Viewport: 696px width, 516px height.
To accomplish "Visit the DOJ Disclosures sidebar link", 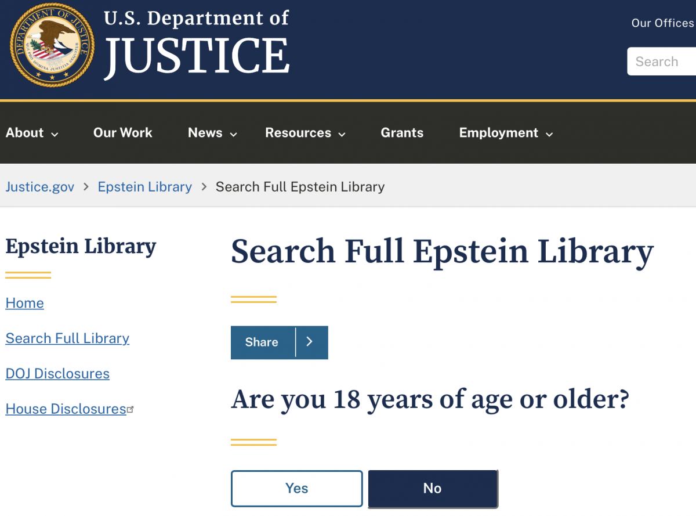I will (57, 374).
